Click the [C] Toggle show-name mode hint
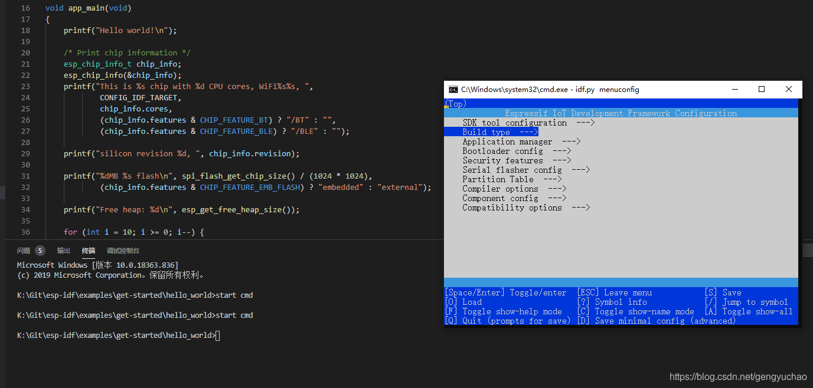The width and height of the screenshot is (813, 388). coord(635,311)
